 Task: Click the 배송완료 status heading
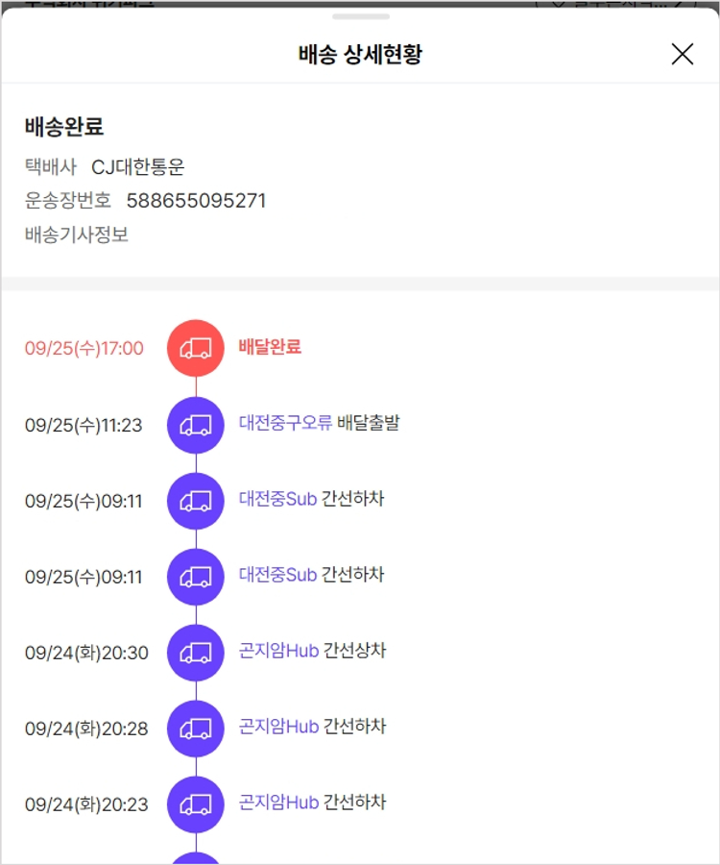click(x=64, y=127)
